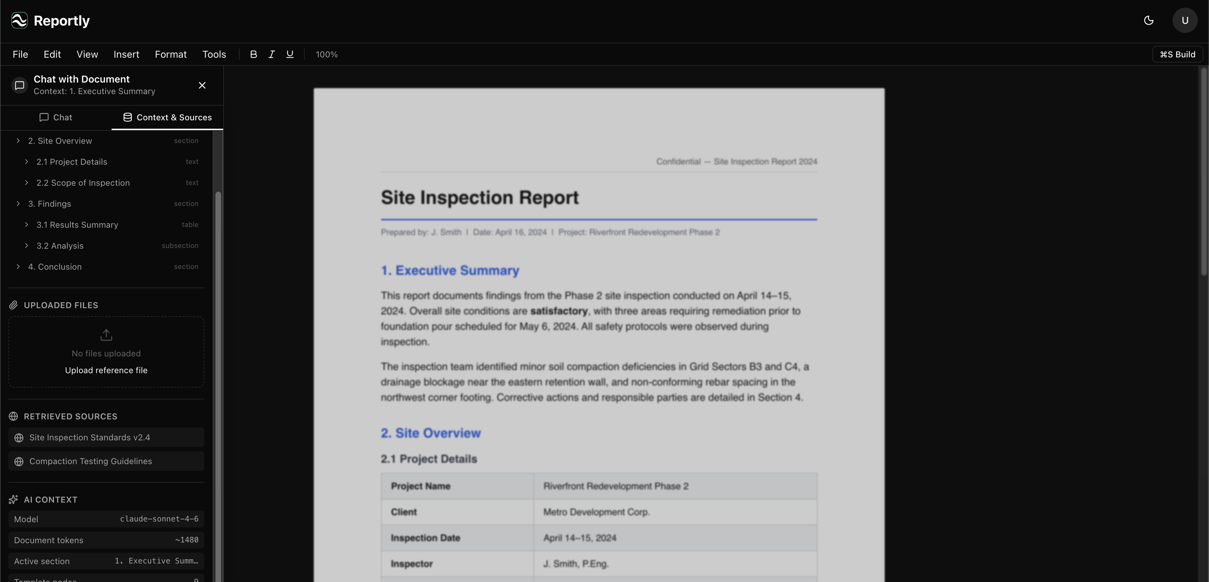Click the upload icon in the file drop zone
This screenshot has height=582, width=1209.
106,335
